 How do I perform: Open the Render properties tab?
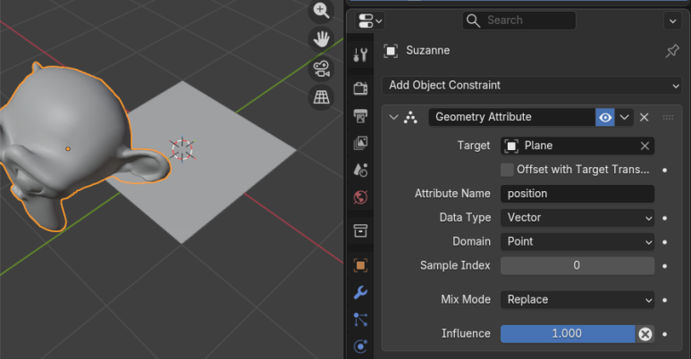[360, 88]
